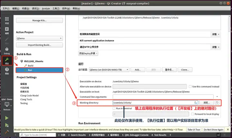232x138 pixels.
Task: Expand disk space check details
Action: (x=216, y=34)
